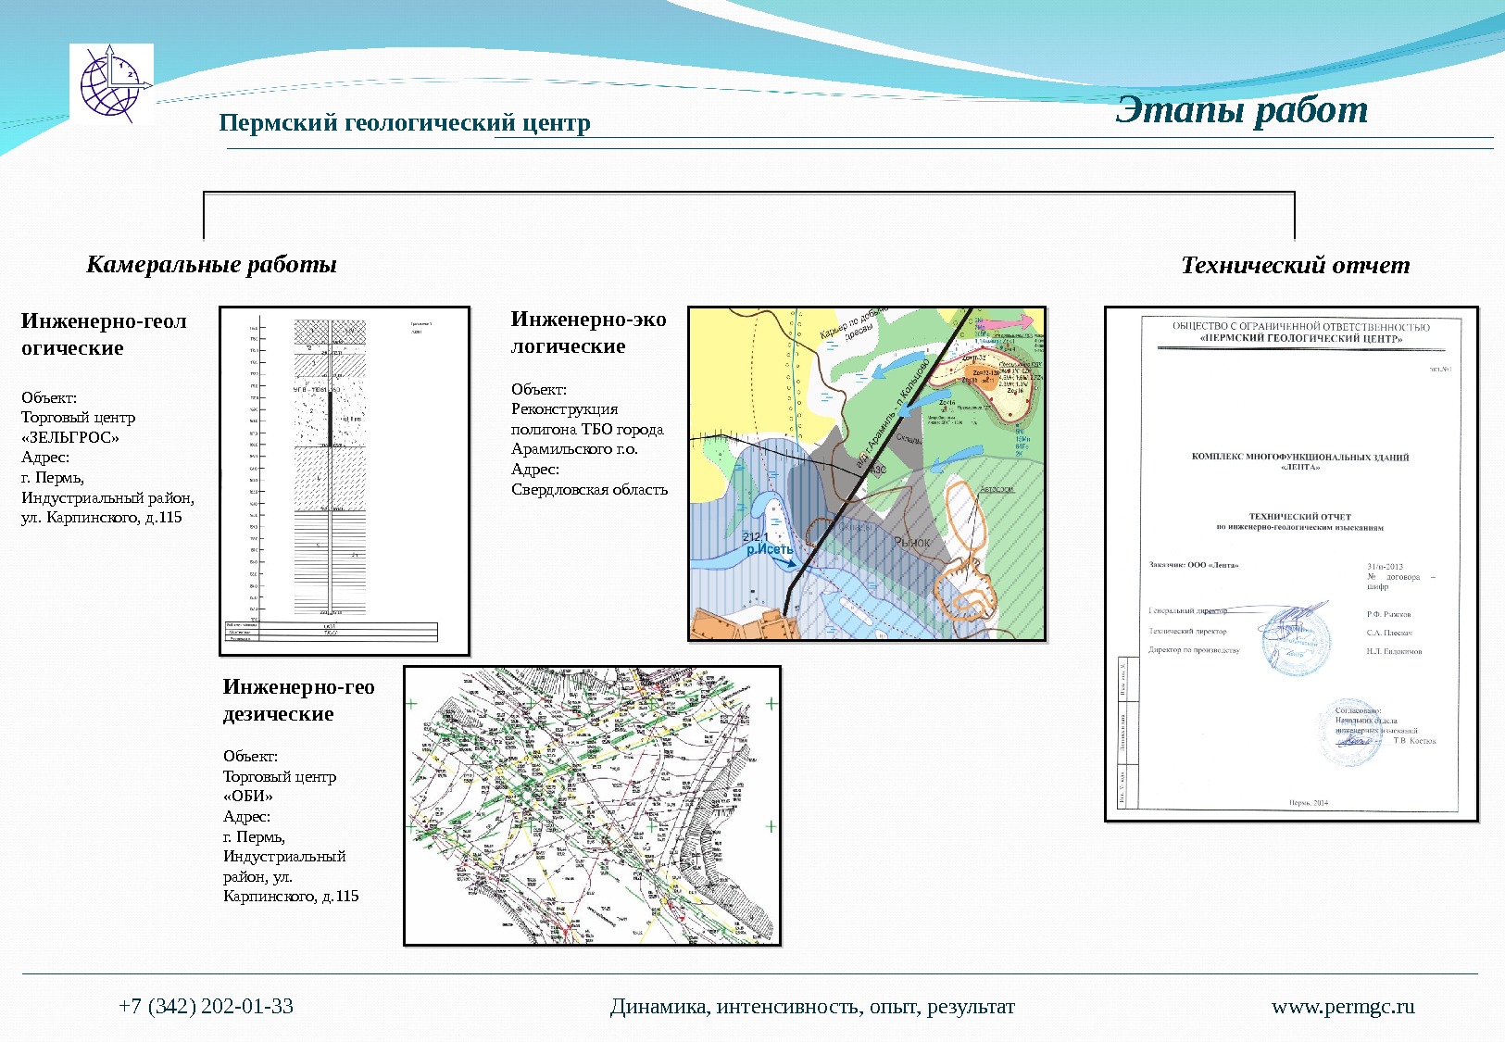Click the phone number +7 (342) 202-01-33
1505x1042 pixels.
click(x=206, y=1007)
